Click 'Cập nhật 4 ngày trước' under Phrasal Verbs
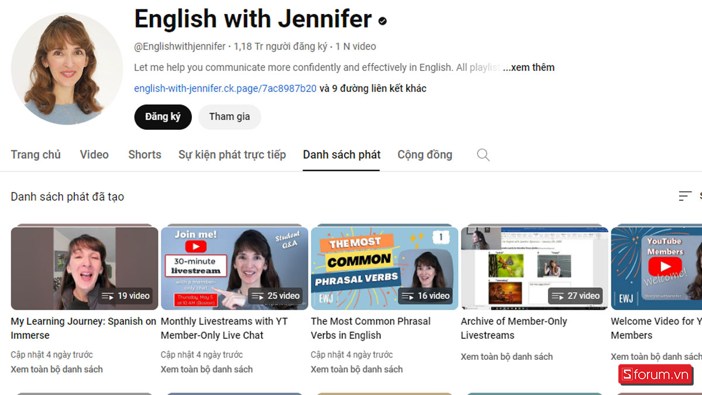Image resolution: width=702 pixels, height=395 pixels. point(352,355)
